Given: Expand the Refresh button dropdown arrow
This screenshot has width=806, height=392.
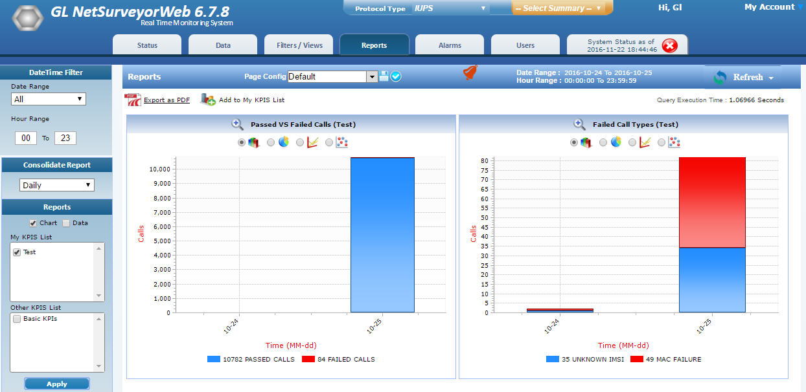Looking at the screenshot, I should (770, 78).
